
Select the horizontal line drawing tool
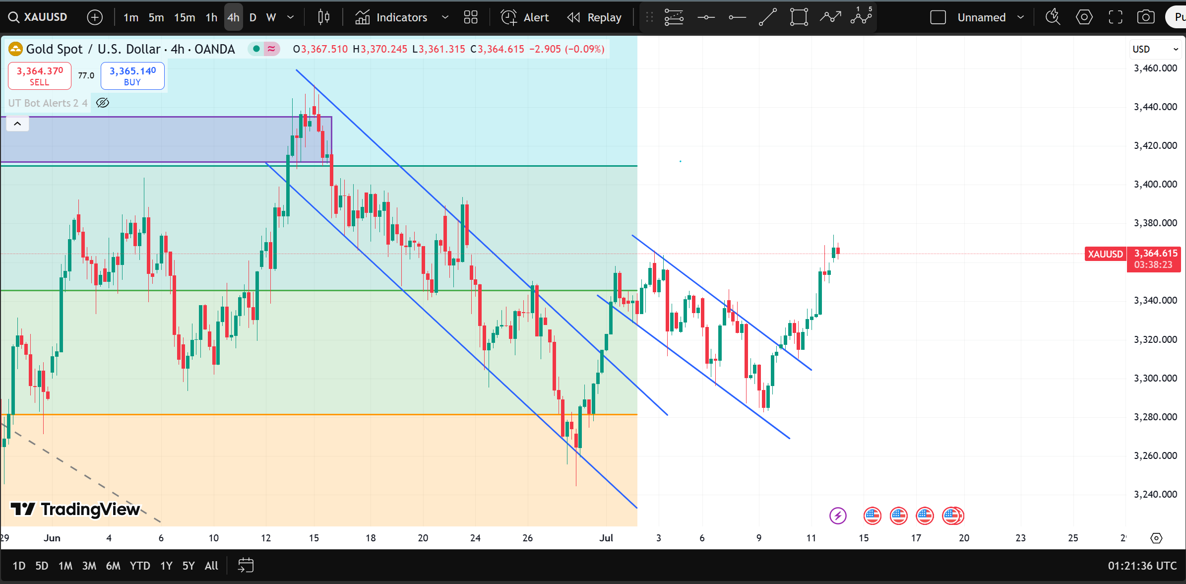point(706,17)
